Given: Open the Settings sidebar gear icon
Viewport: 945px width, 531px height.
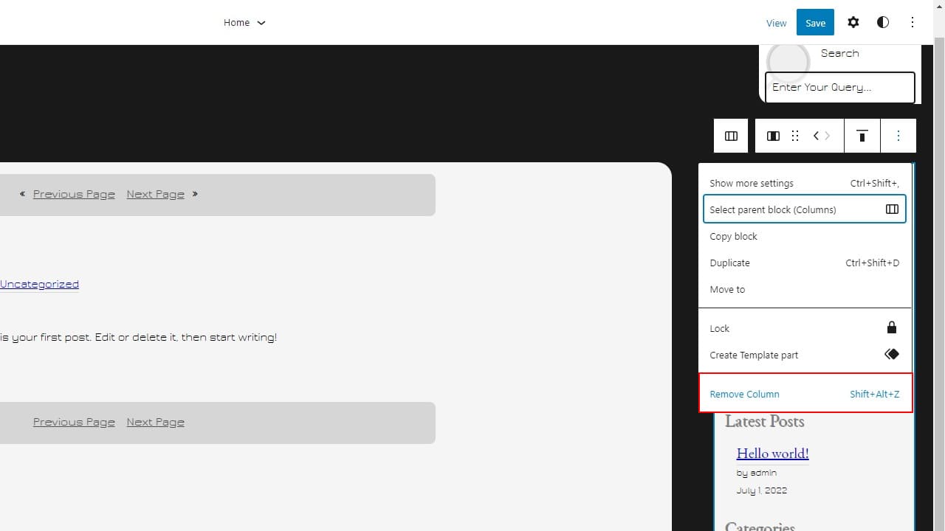Looking at the screenshot, I should pyautogui.click(x=853, y=22).
